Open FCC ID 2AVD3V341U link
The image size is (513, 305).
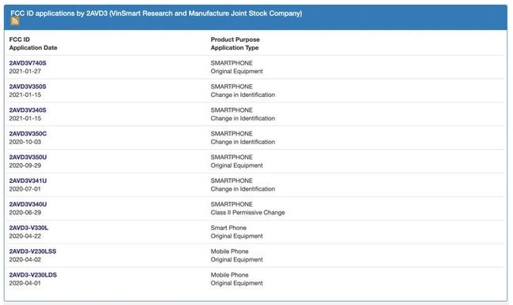pos(28,180)
